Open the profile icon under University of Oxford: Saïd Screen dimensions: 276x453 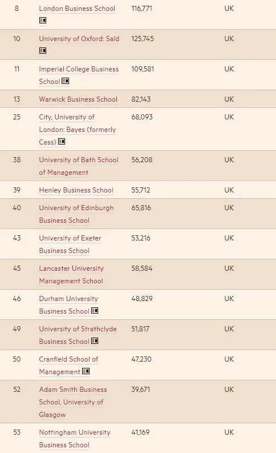pos(43,51)
